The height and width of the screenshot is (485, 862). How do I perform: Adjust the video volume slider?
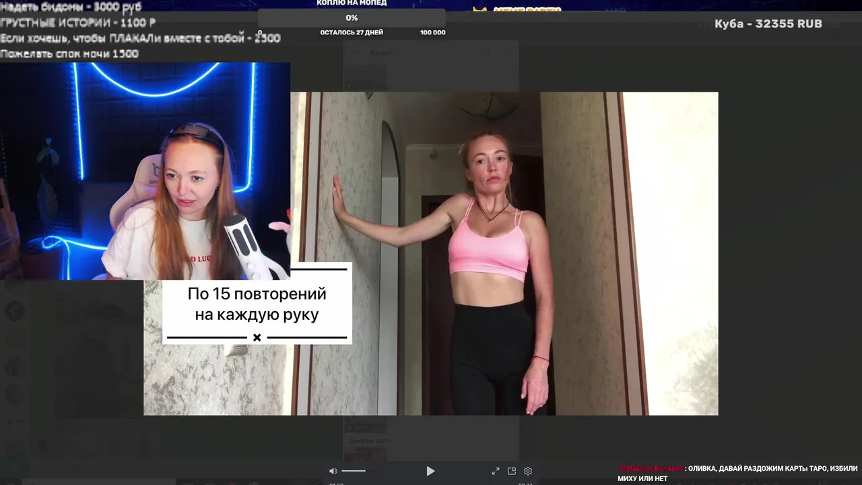pyautogui.click(x=354, y=471)
